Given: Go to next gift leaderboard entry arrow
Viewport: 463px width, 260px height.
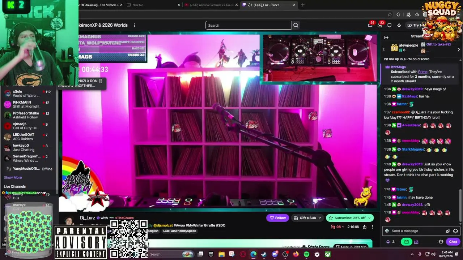Looking at the screenshot, I should pyautogui.click(x=459, y=49).
